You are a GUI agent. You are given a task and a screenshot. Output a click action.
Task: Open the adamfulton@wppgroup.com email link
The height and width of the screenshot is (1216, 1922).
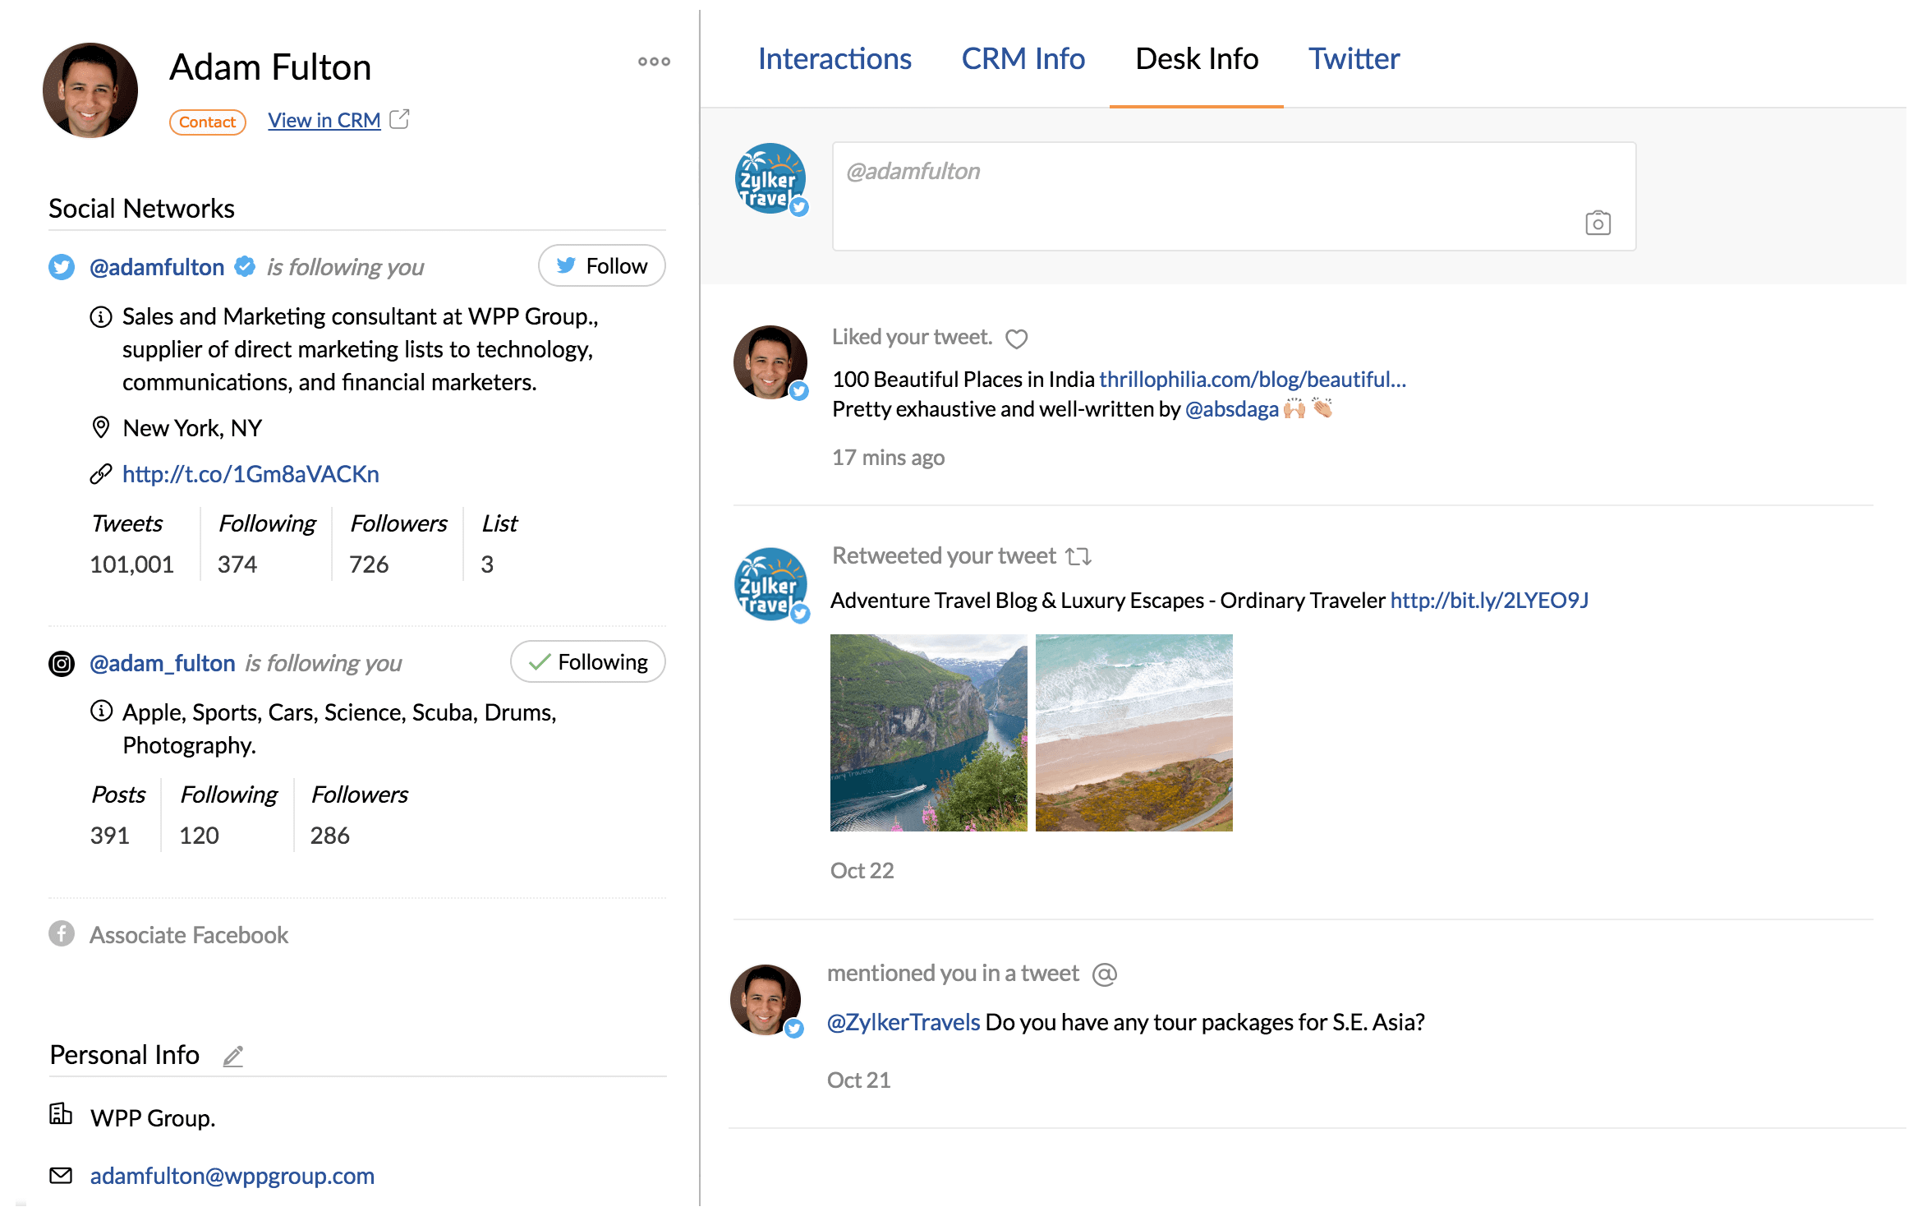(x=232, y=1176)
